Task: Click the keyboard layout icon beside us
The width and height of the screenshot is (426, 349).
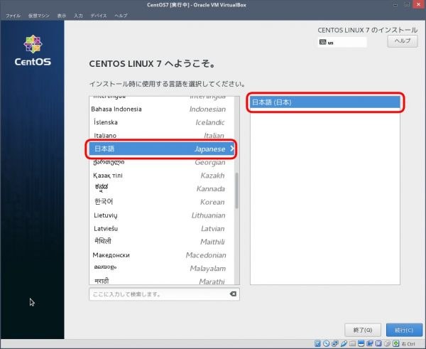Action: pyautogui.click(x=322, y=42)
